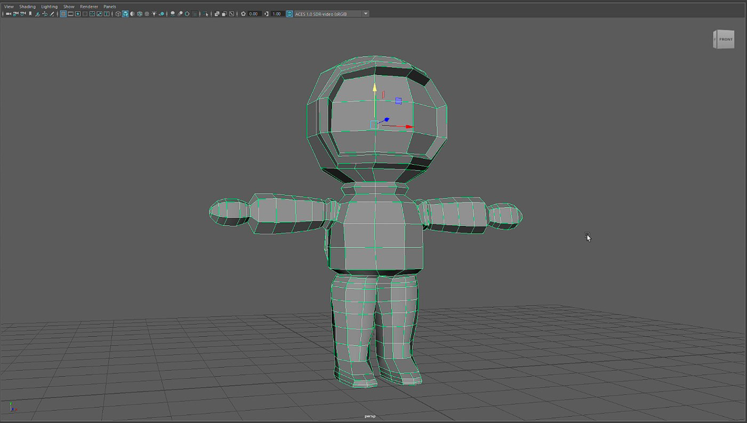Grab the yellow Y-axis move arrow
747x423 pixels.
pos(375,88)
